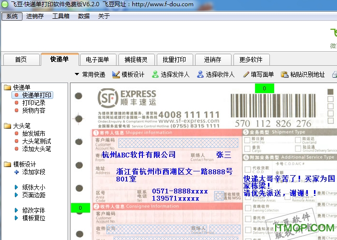This screenshot has width=337, height=240.
Task: Open the 系统 menu
Action: click(12, 16)
